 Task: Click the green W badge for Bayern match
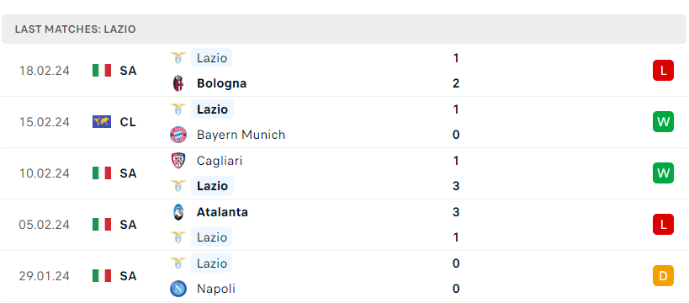click(x=663, y=122)
